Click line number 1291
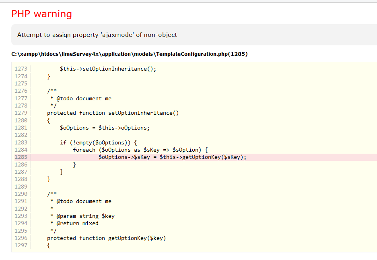This screenshot has height=260, width=377. [21, 201]
